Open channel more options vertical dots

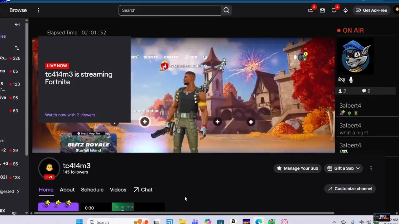pyautogui.click(x=371, y=168)
